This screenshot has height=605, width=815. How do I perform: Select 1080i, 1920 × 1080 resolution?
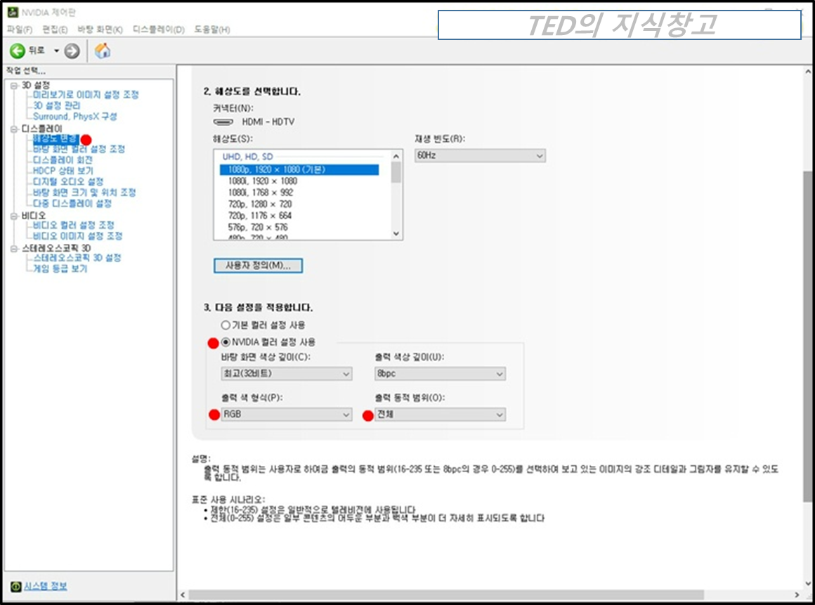point(263,181)
